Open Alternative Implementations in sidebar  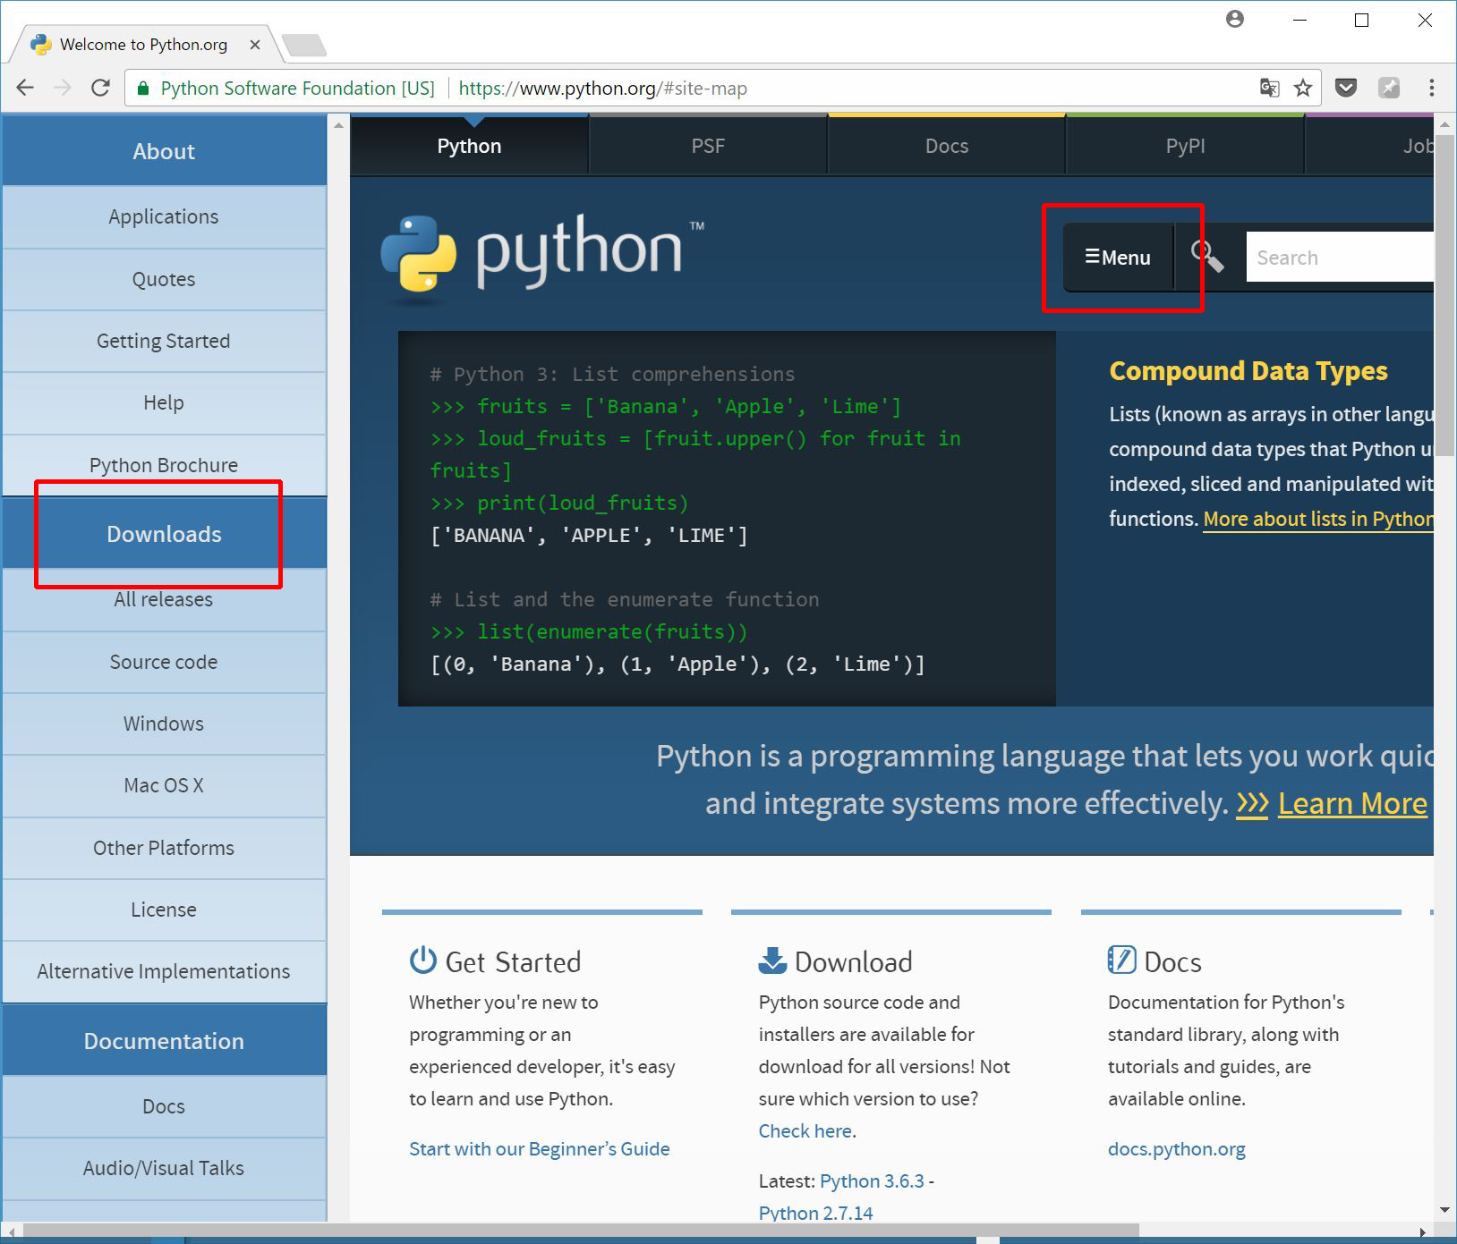coord(164,971)
